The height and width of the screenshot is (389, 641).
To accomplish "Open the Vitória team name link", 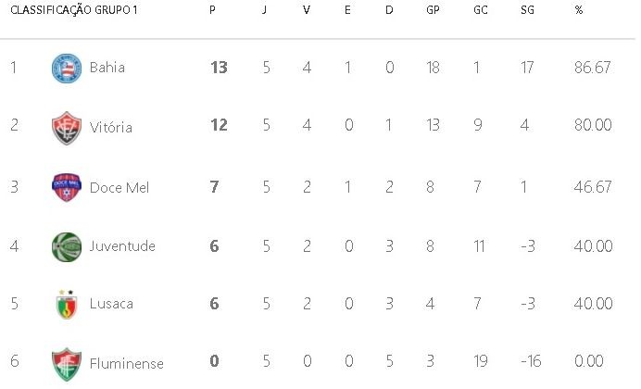I will click(111, 127).
